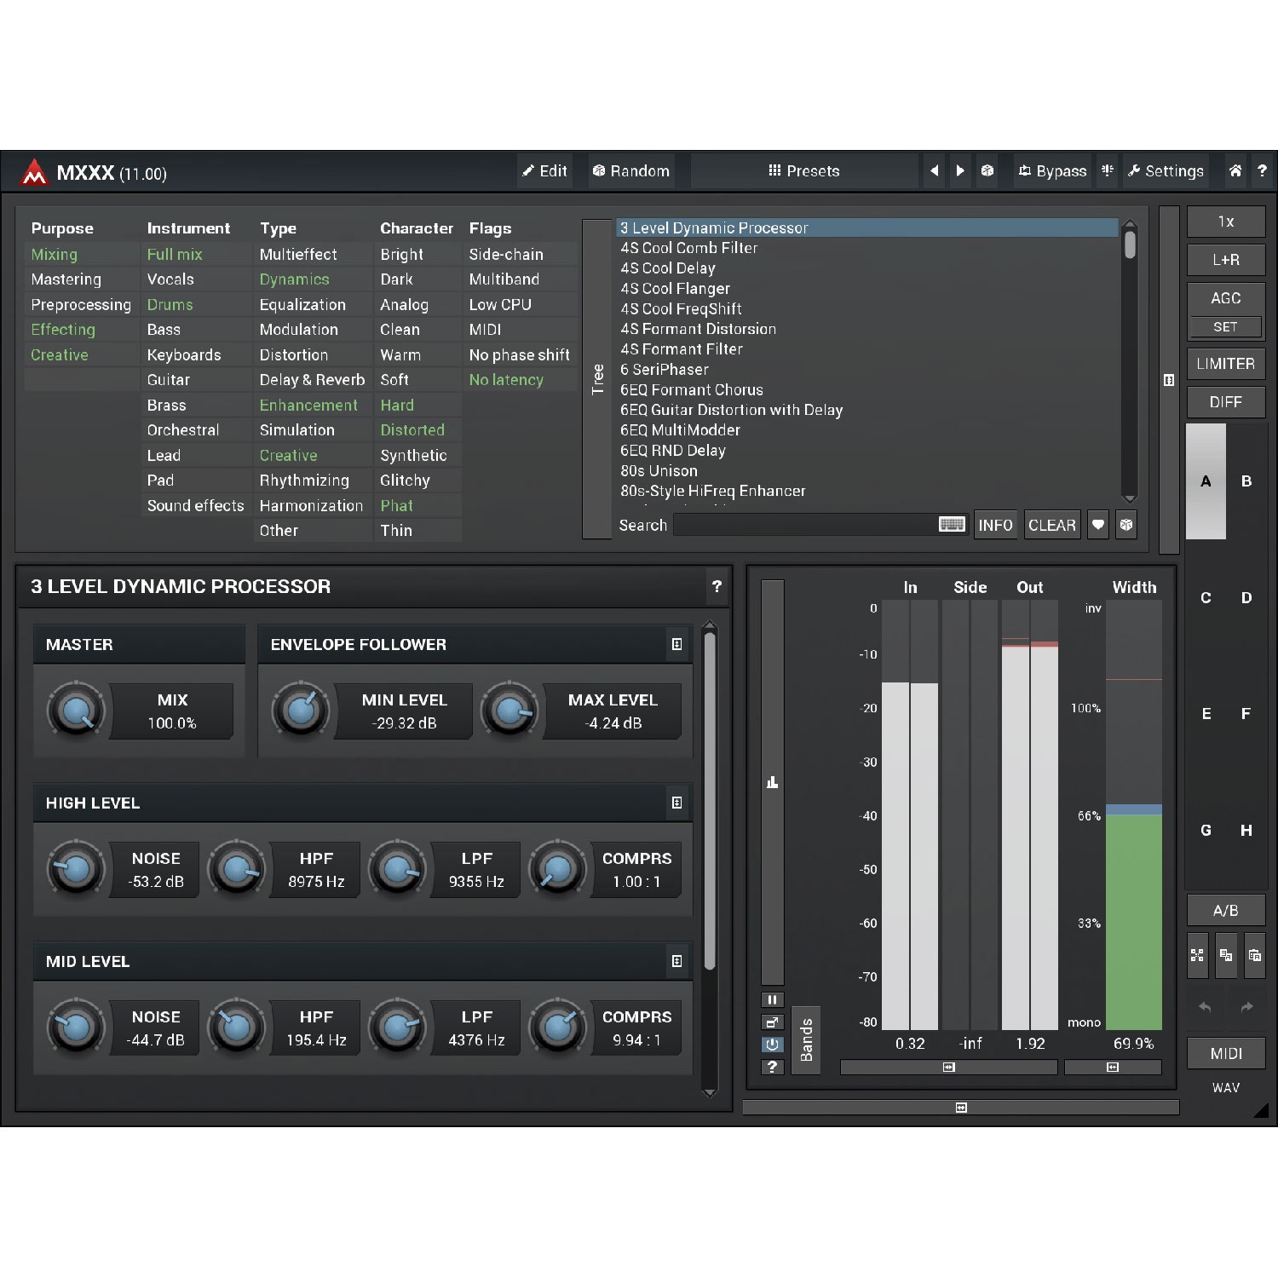Go to the previous preset arrow
Viewport: 1278px width, 1278px height.
pos(934,171)
